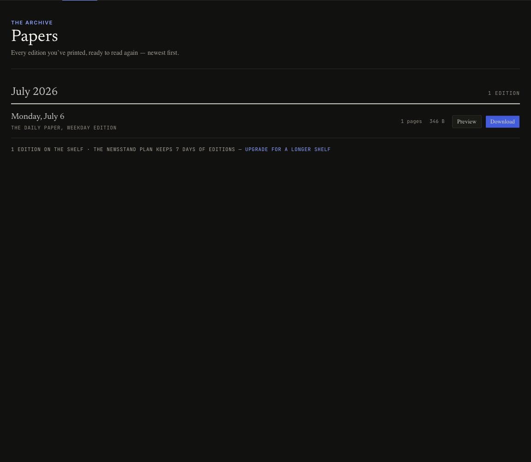The height and width of the screenshot is (462, 531).
Task: Open the Upgrade for a longer shelf link
Action: (x=288, y=149)
